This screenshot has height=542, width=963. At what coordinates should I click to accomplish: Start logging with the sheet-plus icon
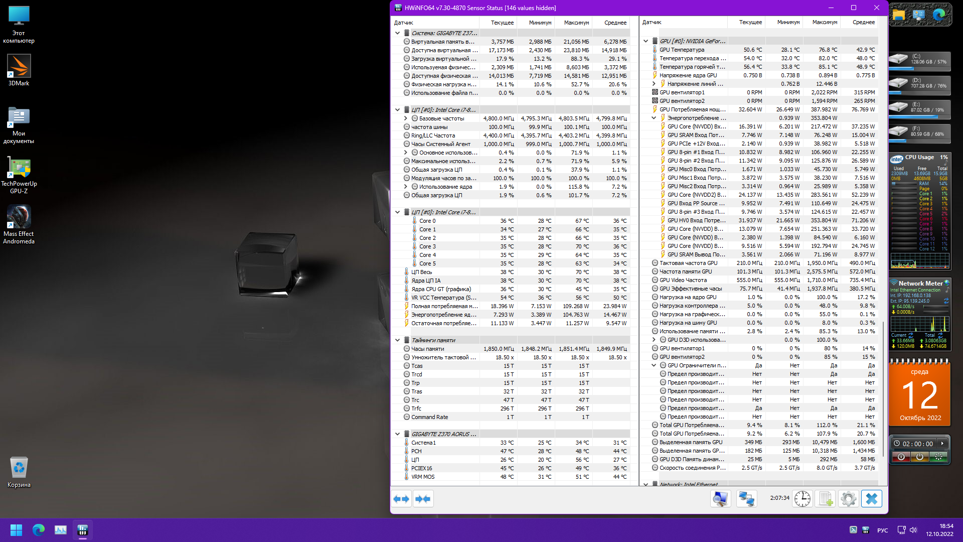point(825,499)
